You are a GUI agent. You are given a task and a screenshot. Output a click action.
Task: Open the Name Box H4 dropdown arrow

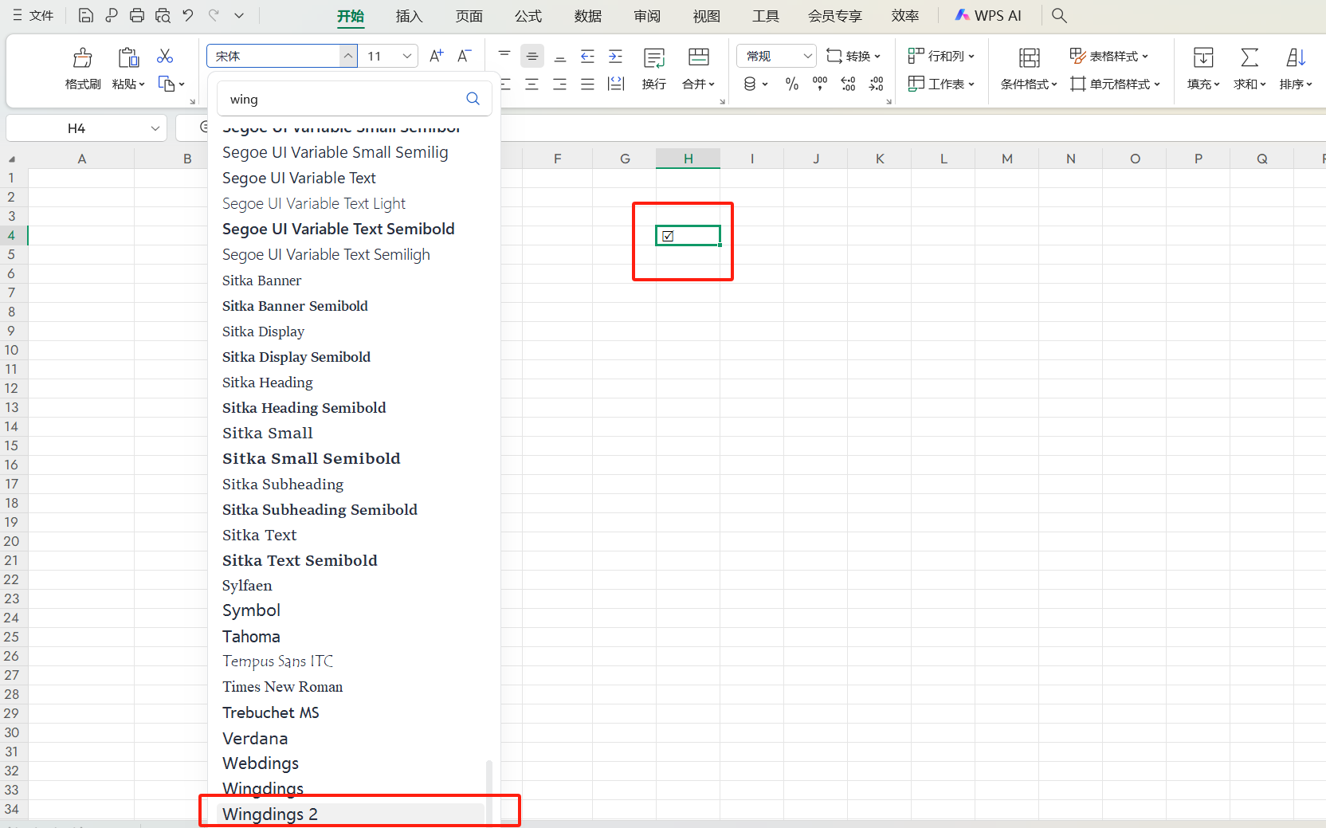click(x=155, y=128)
